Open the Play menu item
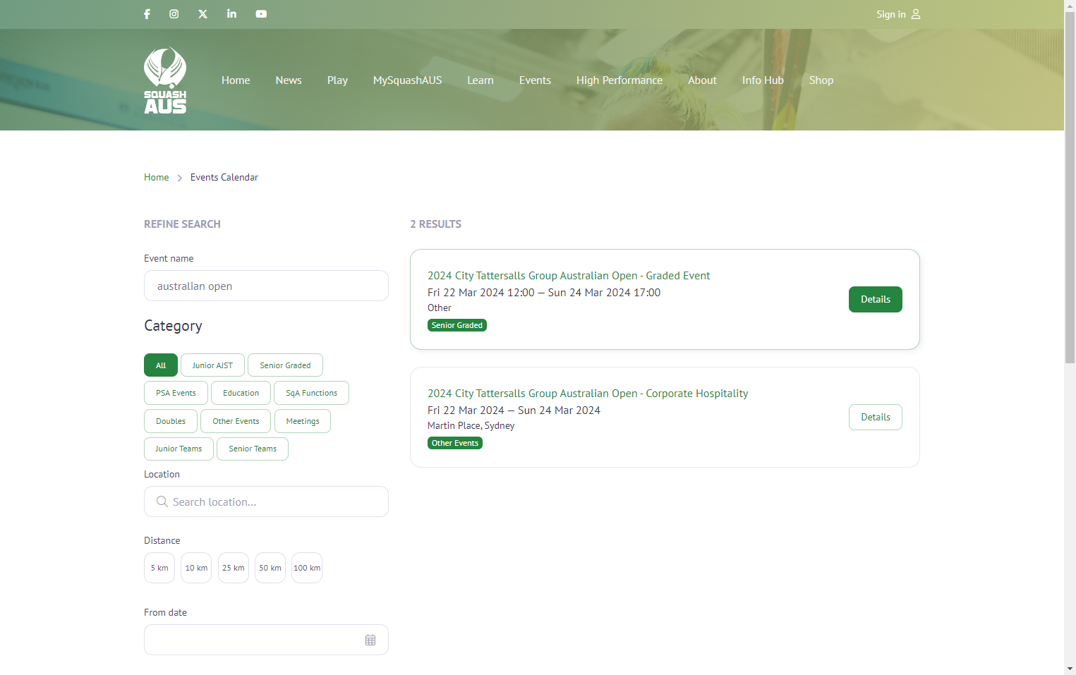This screenshot has height=675, width=1076. point(337,80)
